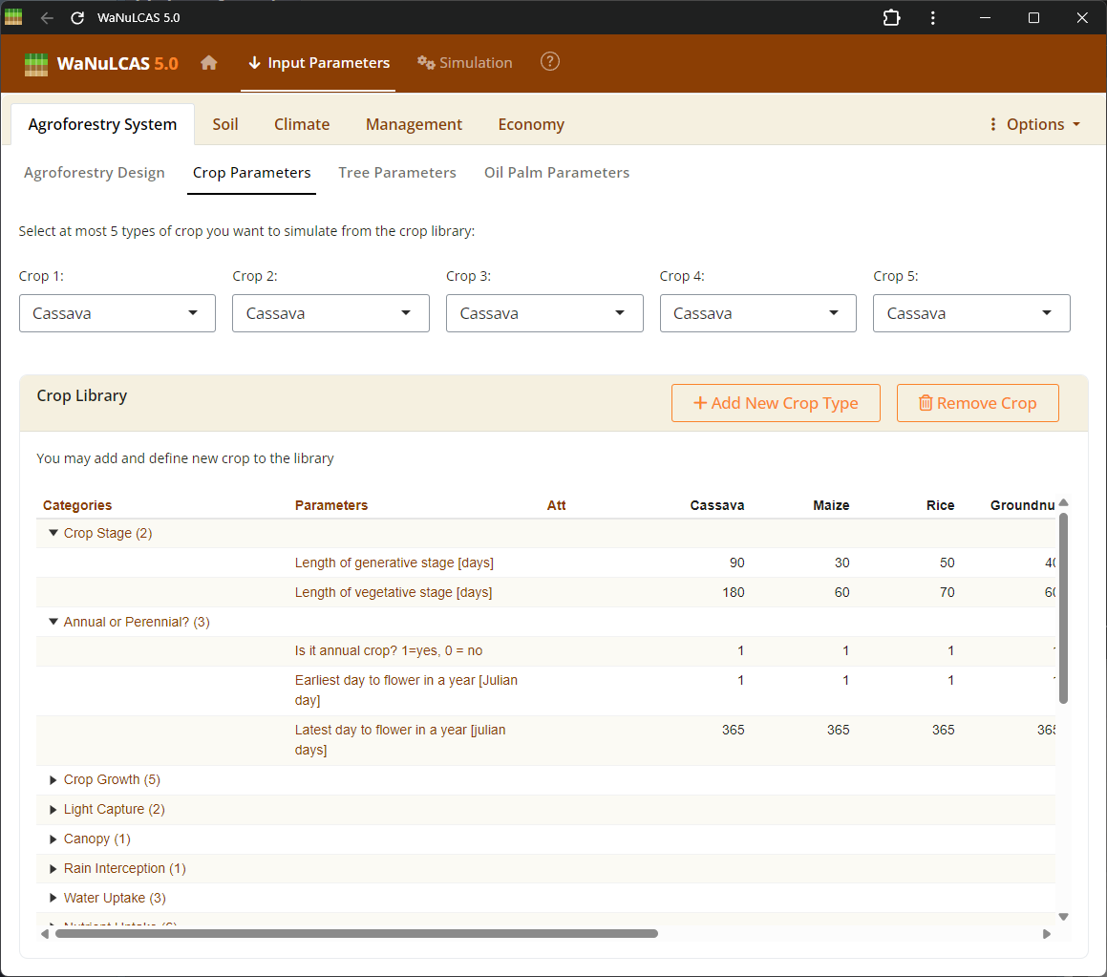Switch to the Soil tab
Screen dimensions: 1107x977
225,124
